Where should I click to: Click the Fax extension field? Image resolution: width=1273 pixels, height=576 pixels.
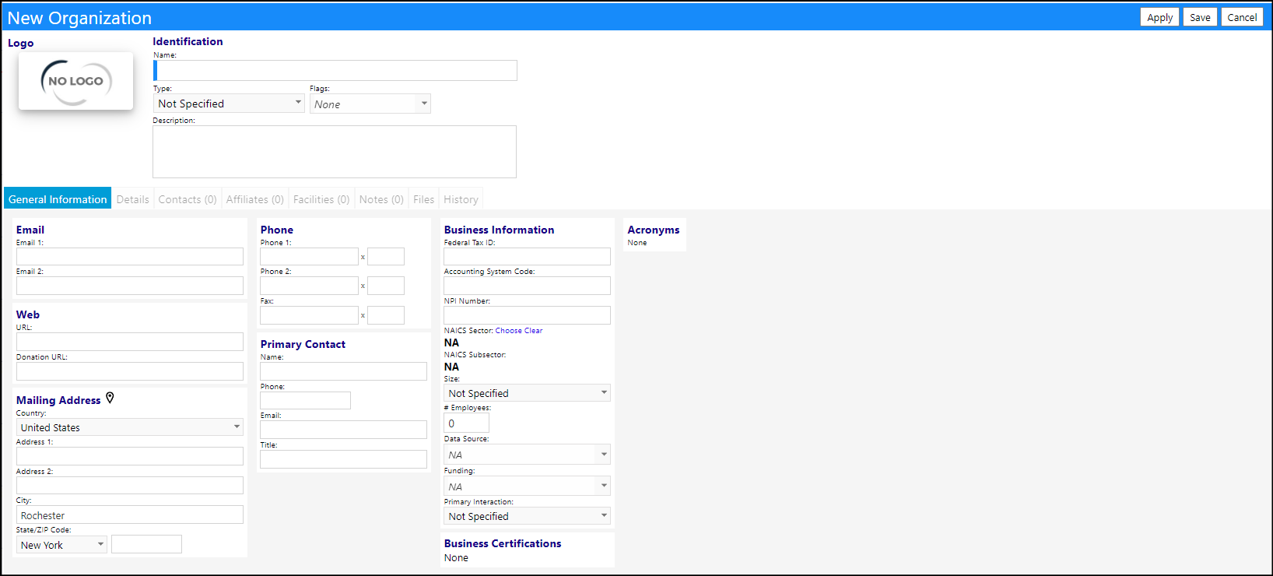click(386, 315)
